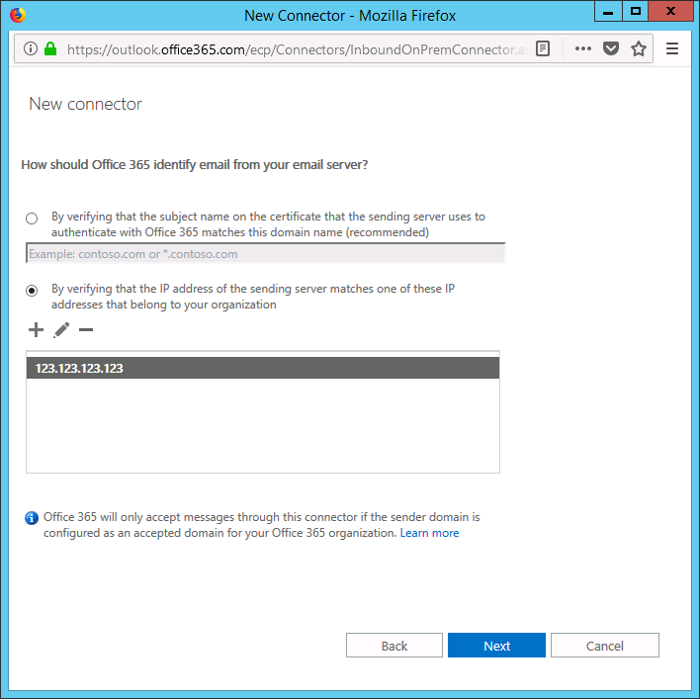
Task: Open the Learn more link
Action: (429, 533)
